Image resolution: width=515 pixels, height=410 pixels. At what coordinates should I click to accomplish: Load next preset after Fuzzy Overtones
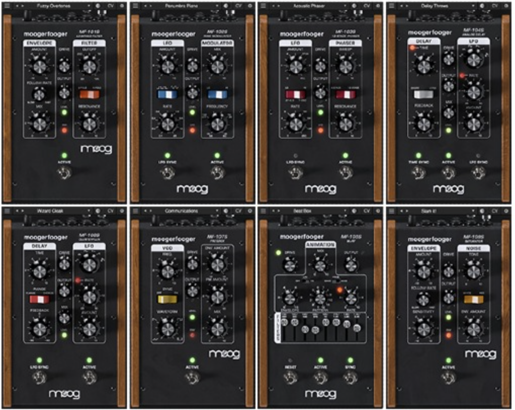[x=22, y=6]
